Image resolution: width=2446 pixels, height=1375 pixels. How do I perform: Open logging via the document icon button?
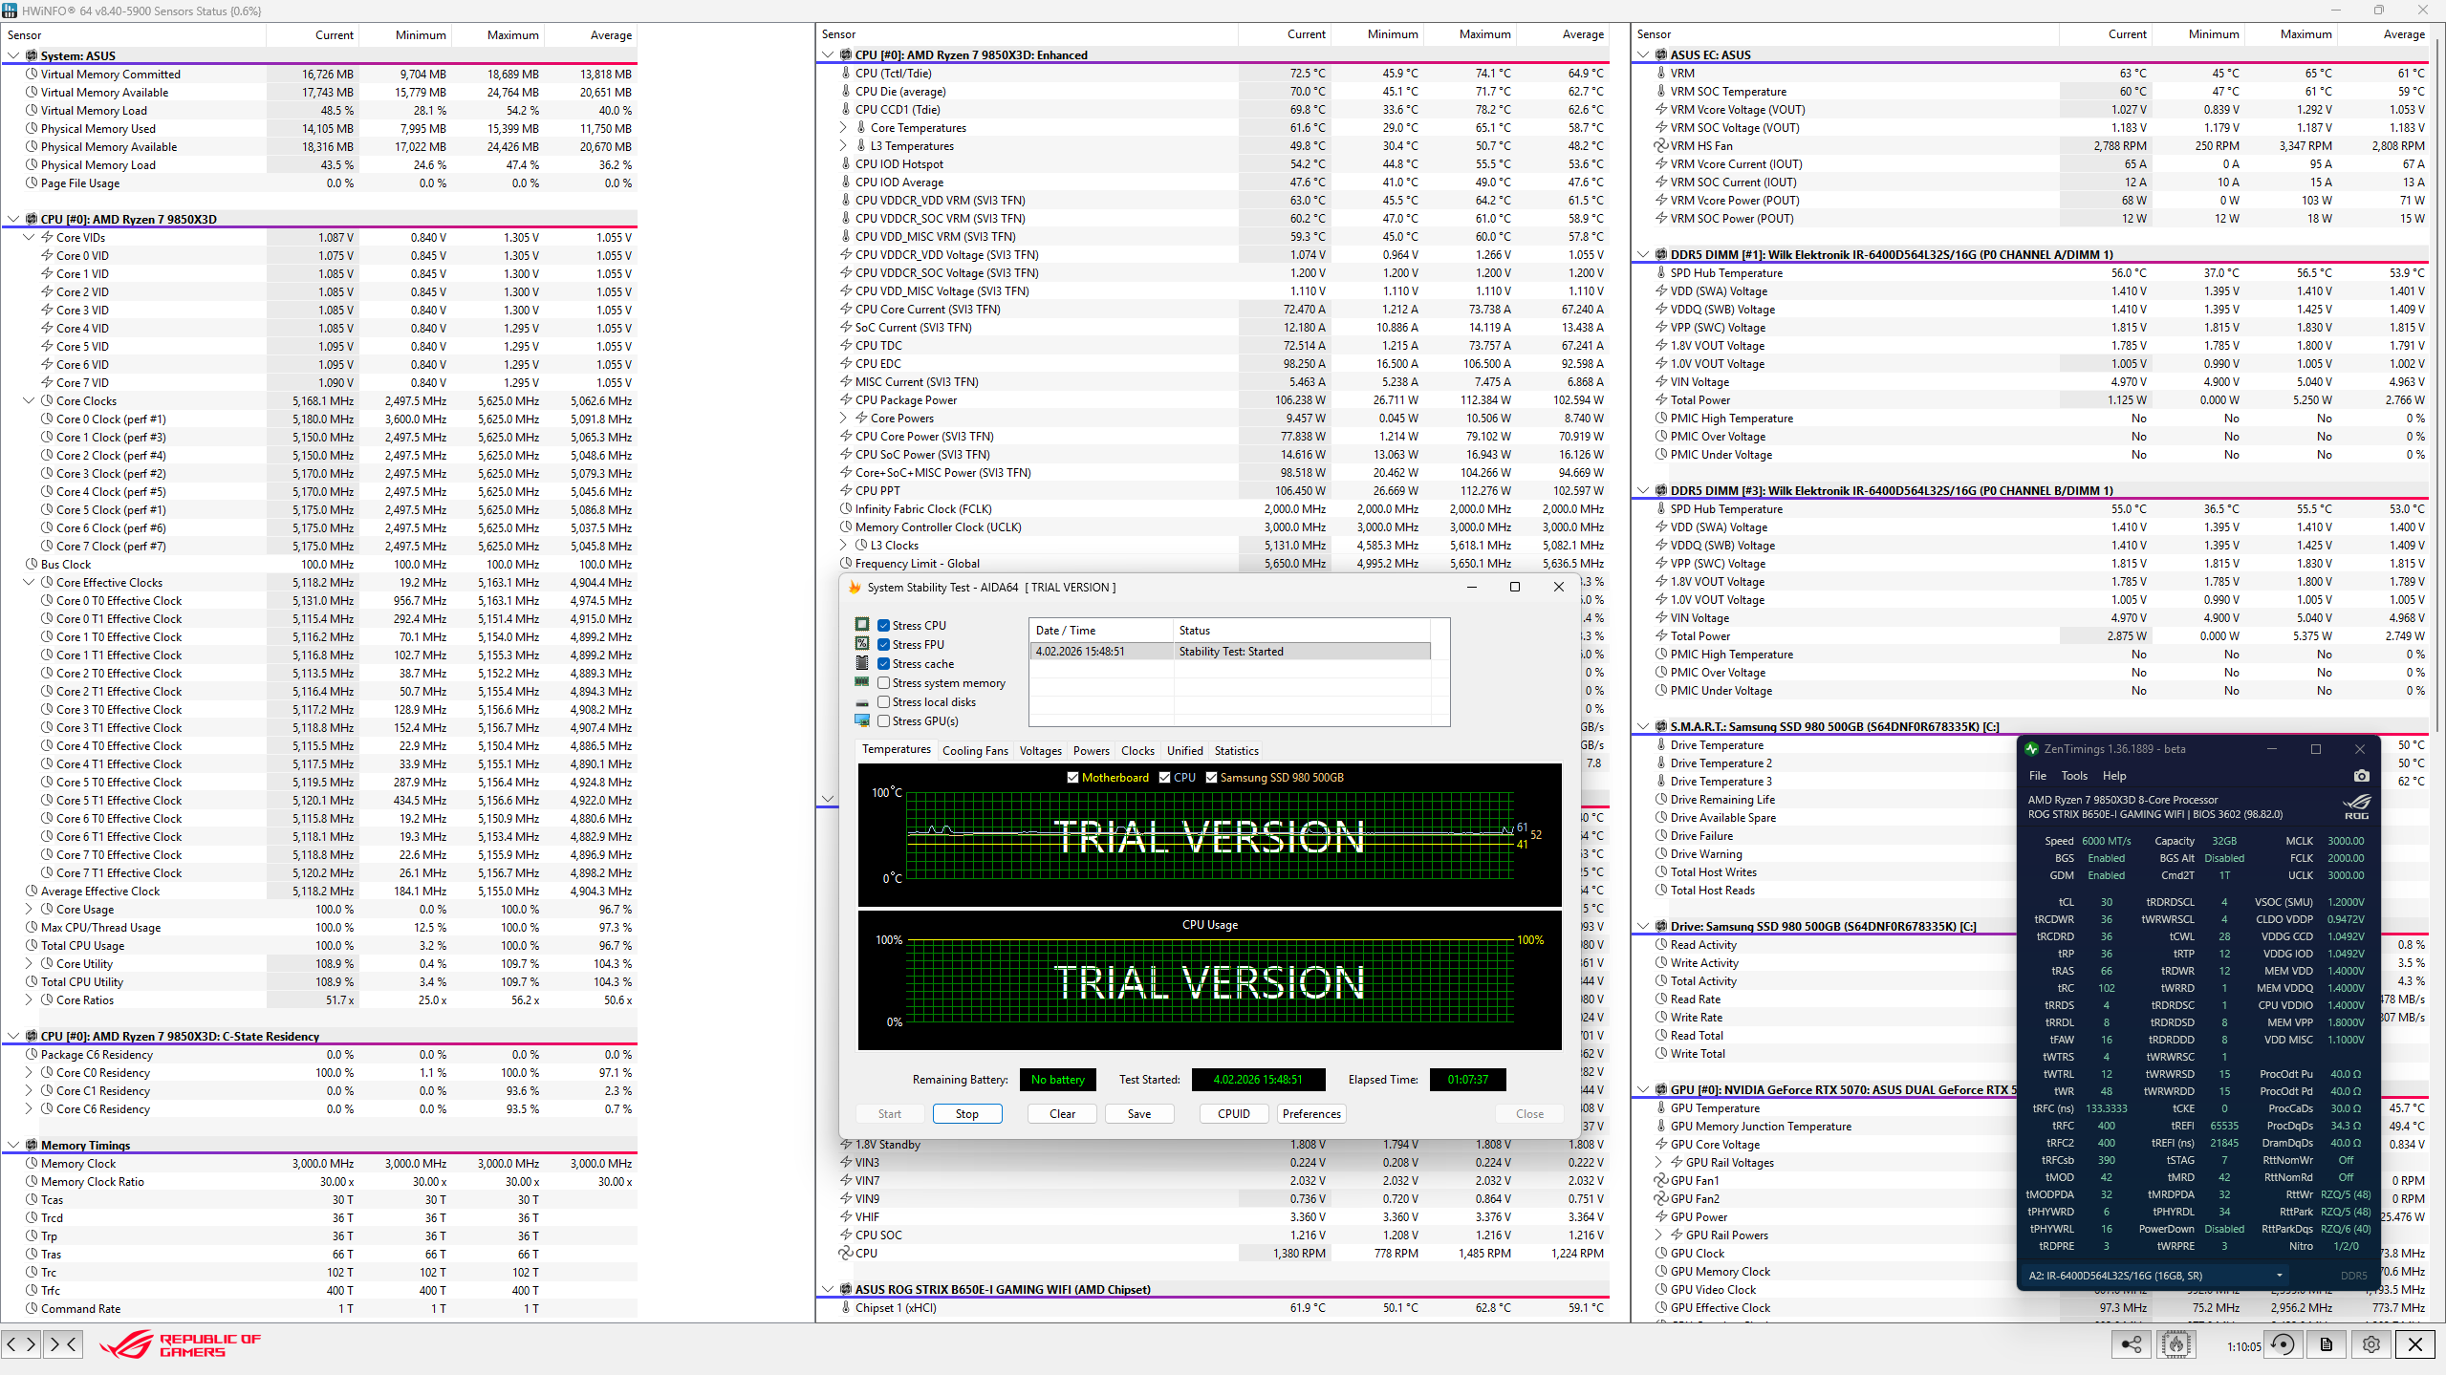(x=2327, y=1344)
